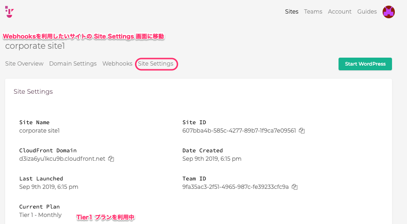Open the user avatar menu
Image resolution: width=407 pixels, height=224 pixels.
389,12
